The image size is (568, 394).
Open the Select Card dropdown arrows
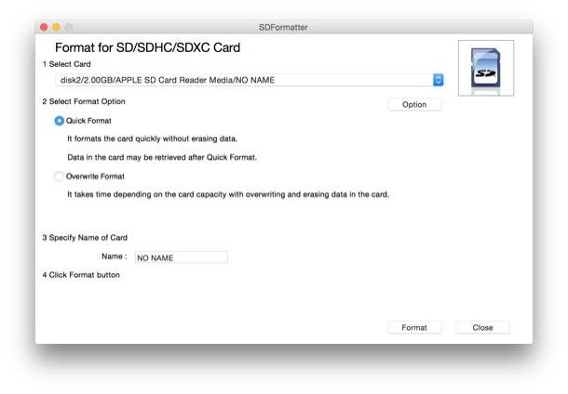point(438,80)
